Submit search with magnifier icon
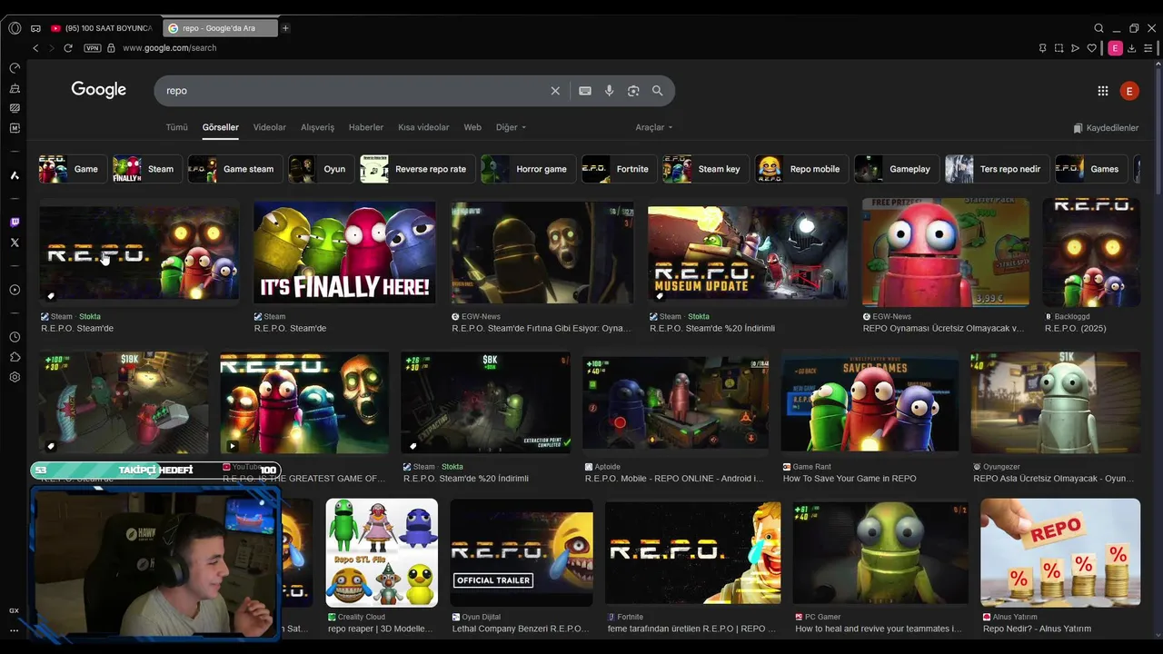The height and width of the screenshot is (654, 1163). (x=657, y=91)
